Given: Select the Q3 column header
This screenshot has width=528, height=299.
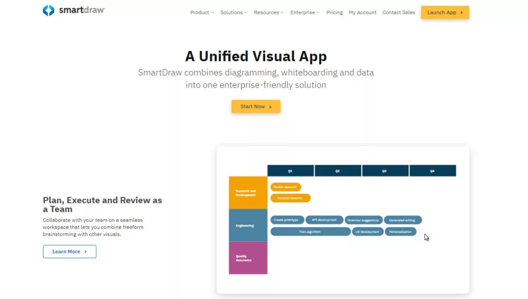Looking at the screenshot, I should coord(385,171).
